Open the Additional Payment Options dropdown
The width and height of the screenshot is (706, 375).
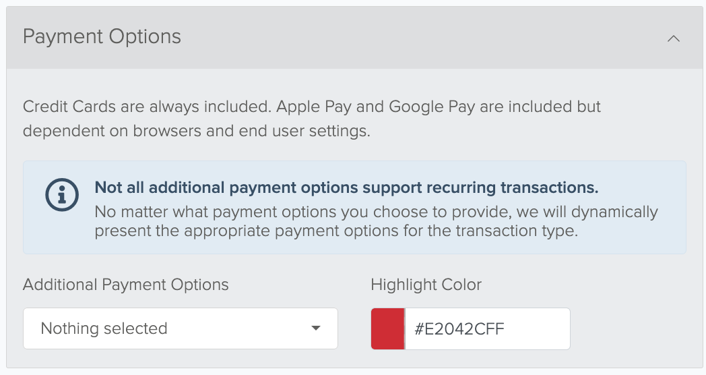coord(181,328)
